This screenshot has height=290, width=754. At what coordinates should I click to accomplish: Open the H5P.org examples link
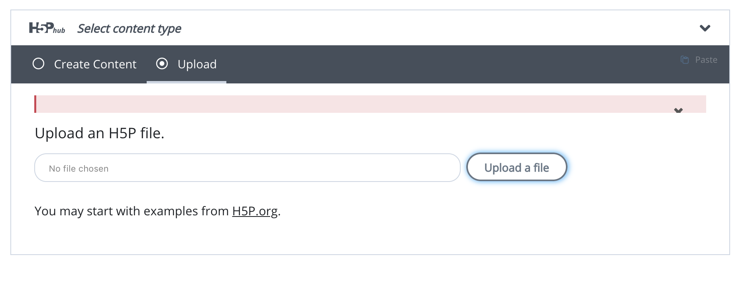click(255, 211)
